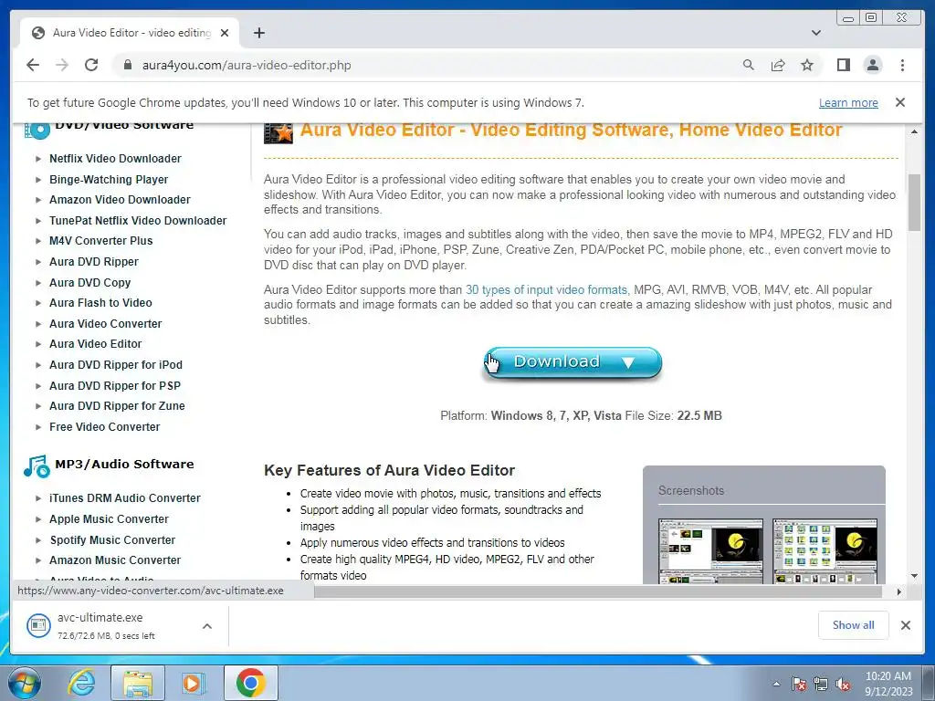Open the Chrome profile avatar
The image size is (935, 701).
point(872,65)
